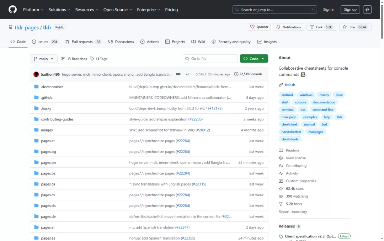Open commit history via 22,519 Commits
384x241 pixels.
[x=248, y=74]
